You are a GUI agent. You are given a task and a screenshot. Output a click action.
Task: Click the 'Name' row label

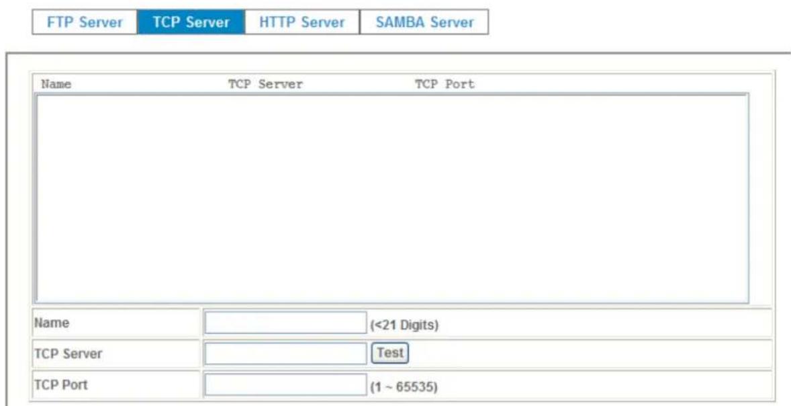(x=51, y=323)
